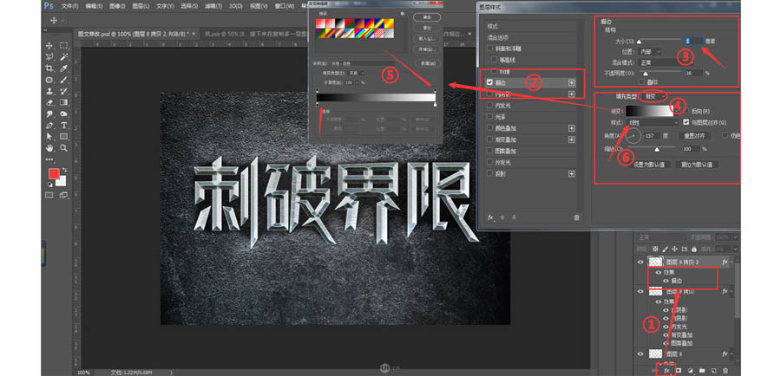Select the Clone Stamp tool

coord(49,91)
